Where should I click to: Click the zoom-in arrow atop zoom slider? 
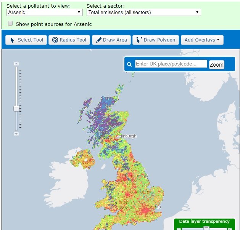(16, 64)
